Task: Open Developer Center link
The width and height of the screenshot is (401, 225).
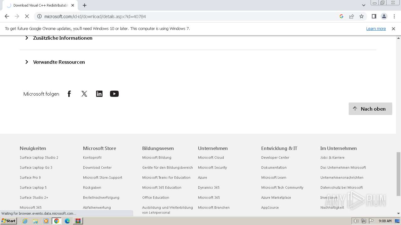Action: tap(275, 157)
